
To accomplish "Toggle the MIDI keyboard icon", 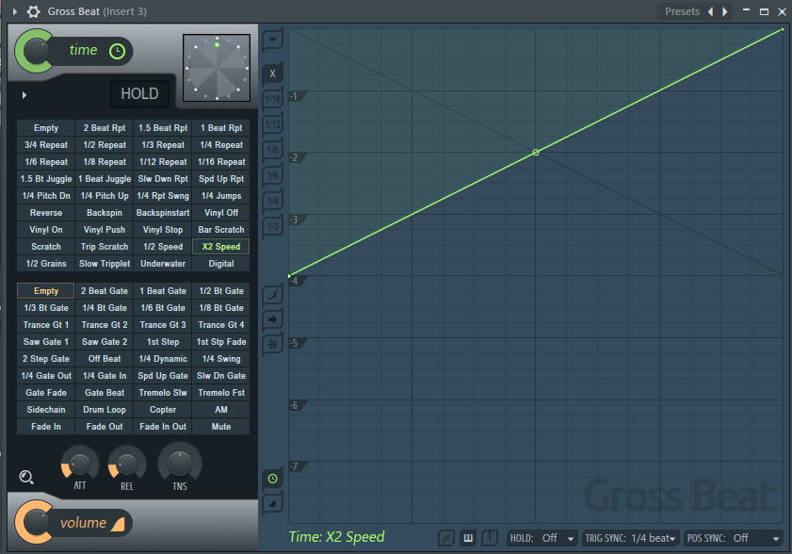I will click(x=468, y=538).
